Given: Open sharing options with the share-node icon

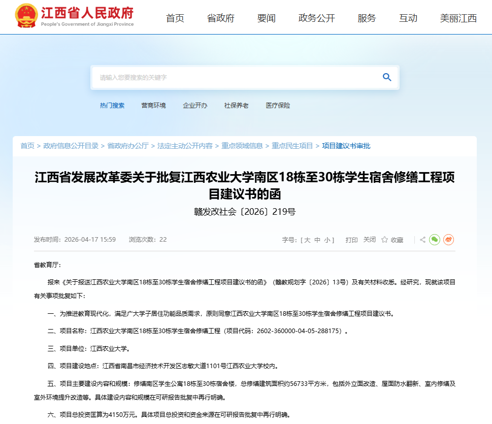Looking at the screenshot, I should [422, 240].
